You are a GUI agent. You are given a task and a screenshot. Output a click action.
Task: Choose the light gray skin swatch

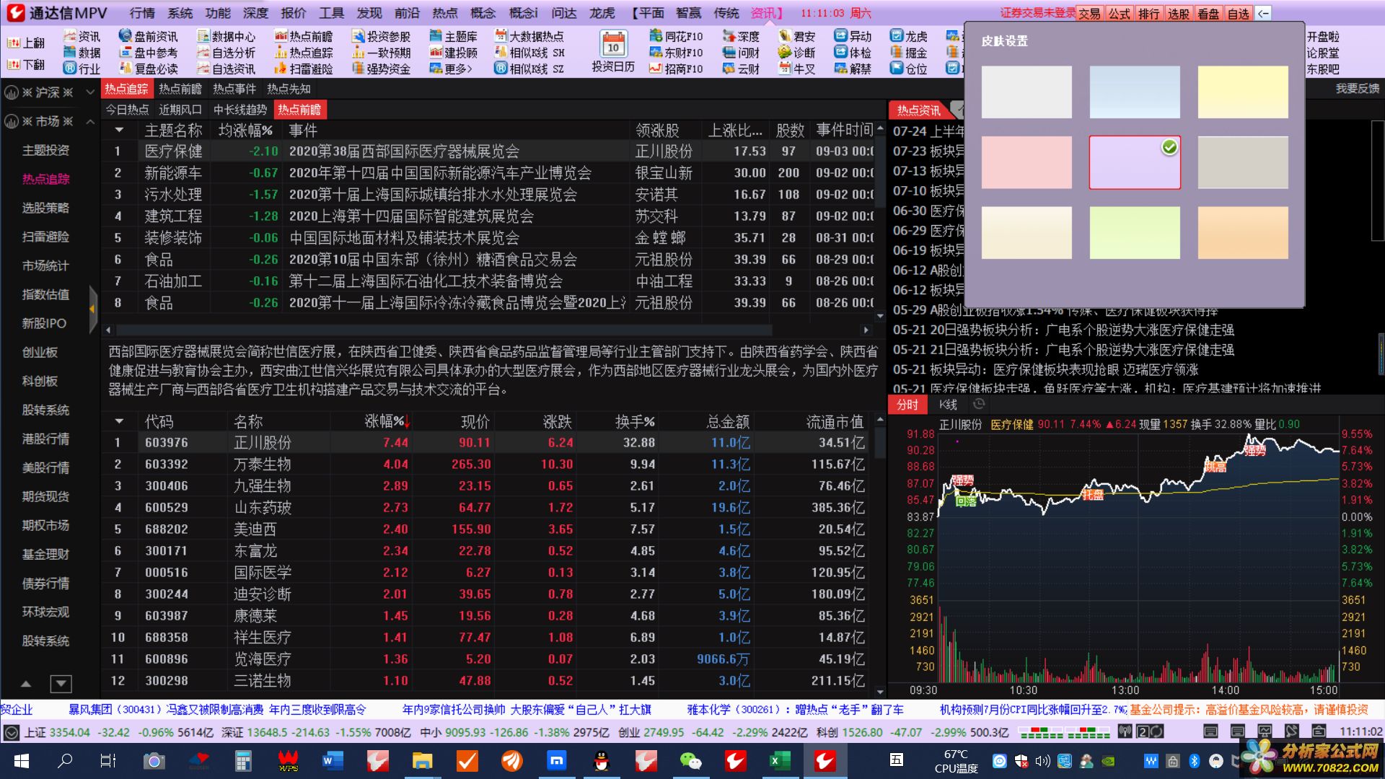tap(1026, 92)
